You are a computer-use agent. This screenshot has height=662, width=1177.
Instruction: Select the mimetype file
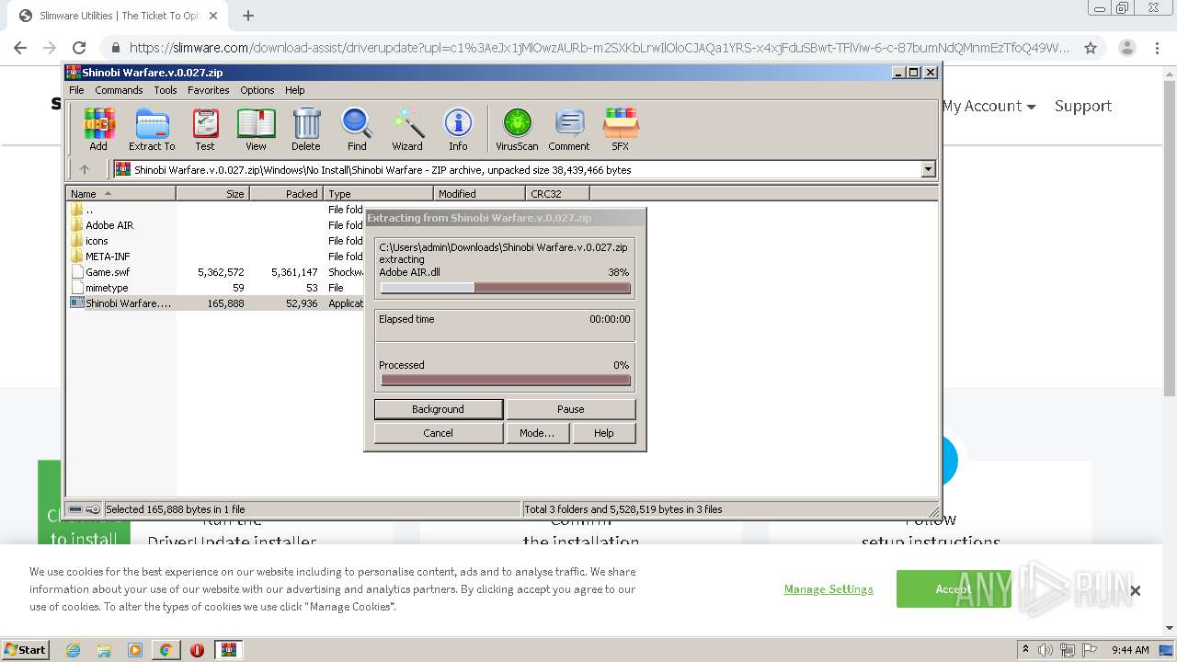click(107, 288)
